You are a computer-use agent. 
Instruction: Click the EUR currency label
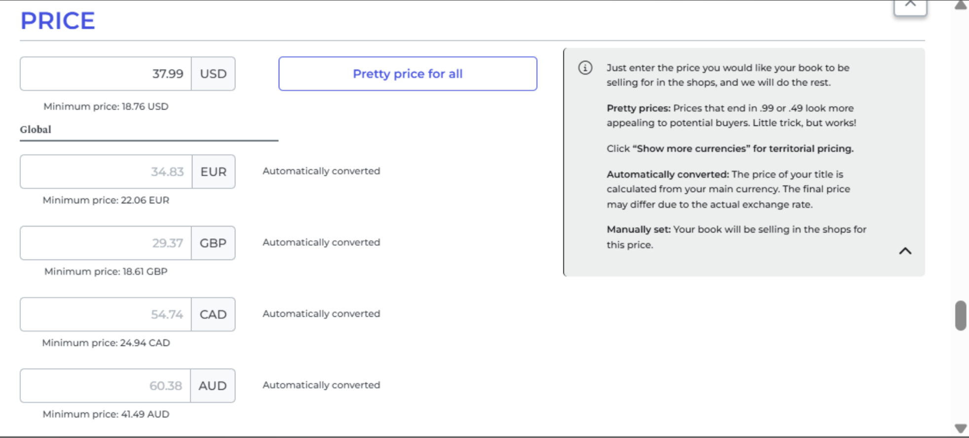coord(214,172)
